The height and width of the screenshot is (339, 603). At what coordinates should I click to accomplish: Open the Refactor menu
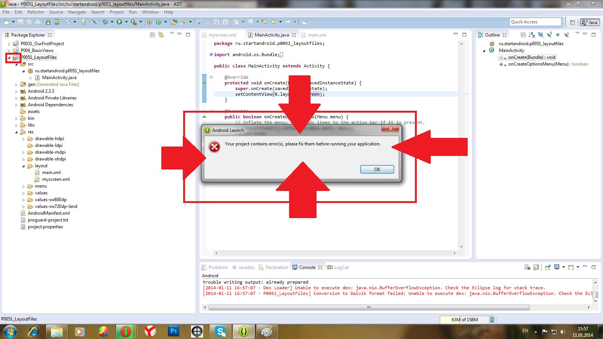36,12
